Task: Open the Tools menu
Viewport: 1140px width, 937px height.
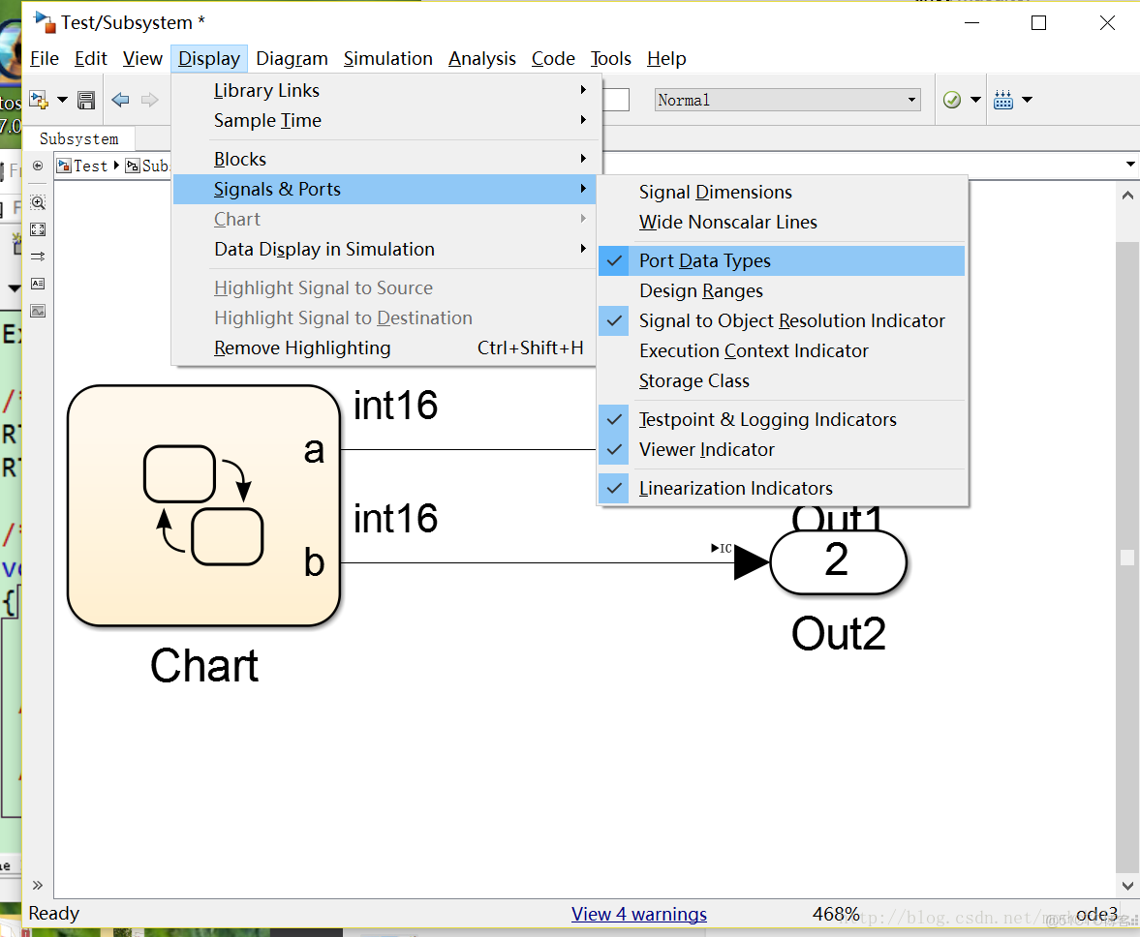Action: tap(611, 59)
